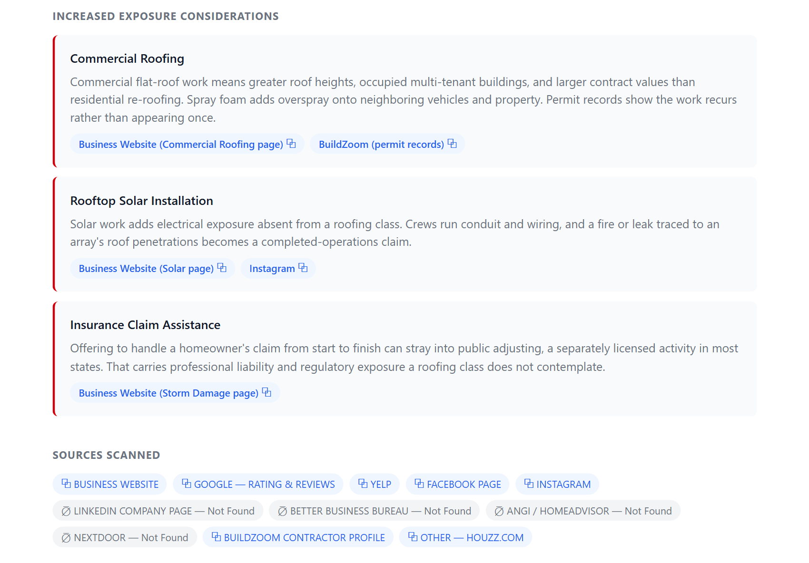
Task: Click icon in BUILDZOOM CONTRACTOR PROFILE chip
Action: (216, 537)
